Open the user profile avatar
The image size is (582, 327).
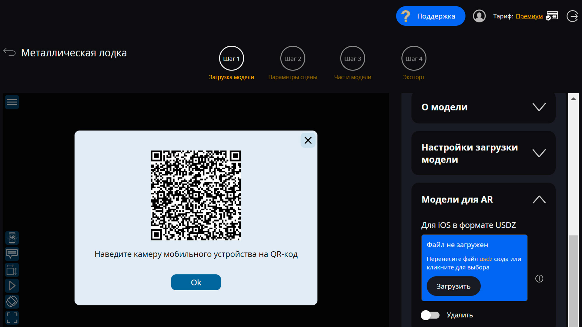pos(479,16)
